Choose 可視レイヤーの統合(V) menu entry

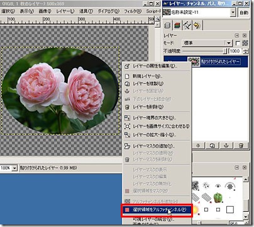[x=157, y=219]
